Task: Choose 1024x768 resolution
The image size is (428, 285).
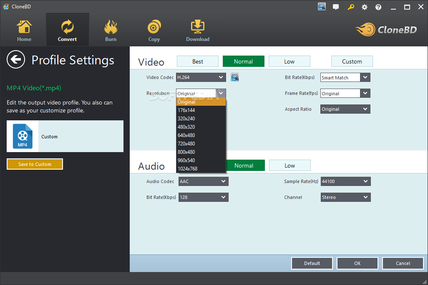Action: tap(201, 168)
